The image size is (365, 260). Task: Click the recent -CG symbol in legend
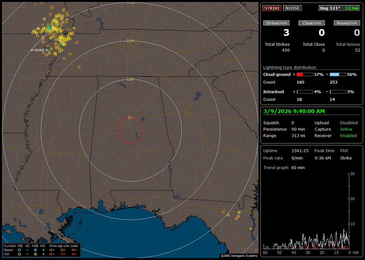pos(19,250)
